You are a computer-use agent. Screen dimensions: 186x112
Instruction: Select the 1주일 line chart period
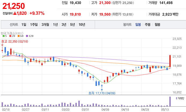click(34, 25)
